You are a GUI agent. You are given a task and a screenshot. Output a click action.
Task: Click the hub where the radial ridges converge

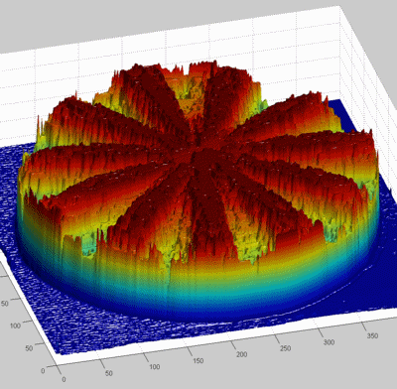pyautogui.click(x=198, y=155)
